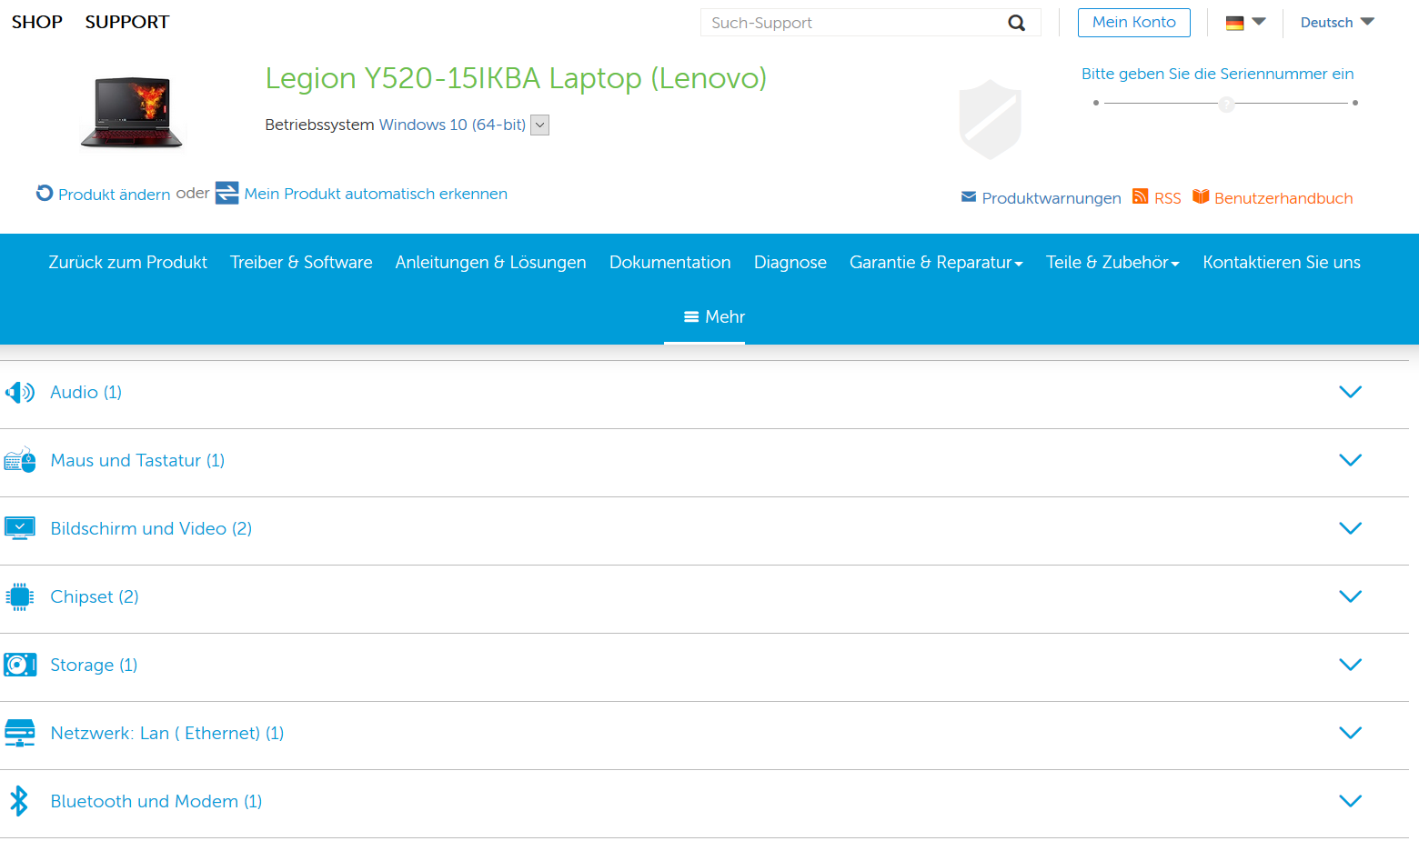Open Bildschirm und Video (2) category
Screen dimensions: 1419x841
pyautogui.click(x=151, y=528)
